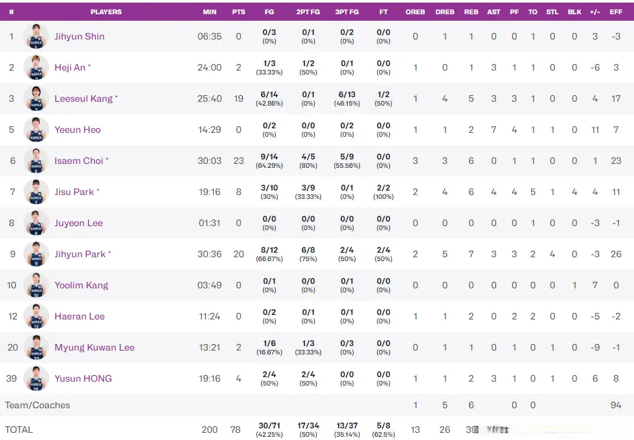Image resolution: width=634 pixels, height=440 pixels.
Task: Click the PLAYERS column header
Action: click(x=106, y=12)
